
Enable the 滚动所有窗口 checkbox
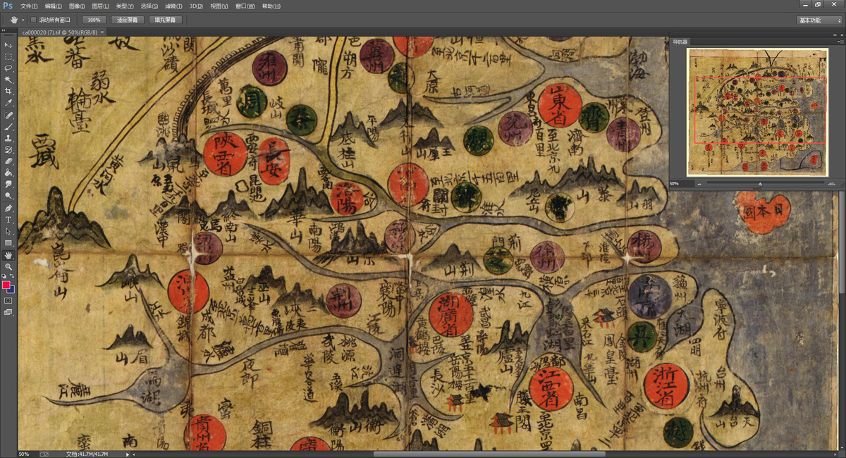tap(33, 20)
